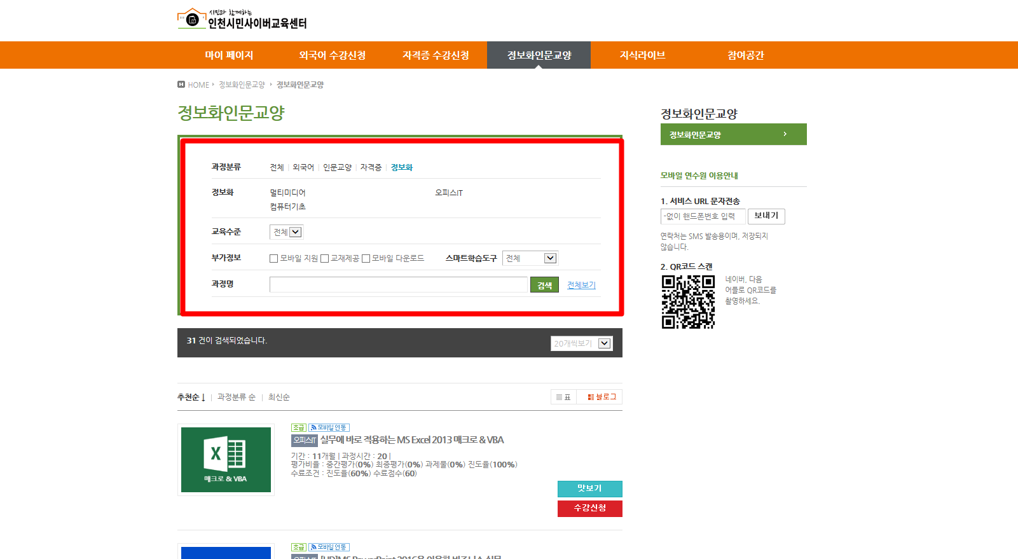The height and width of the screenshot is (559, 1018).
Task: Click the 보내기 button
Action: [766, 216]
